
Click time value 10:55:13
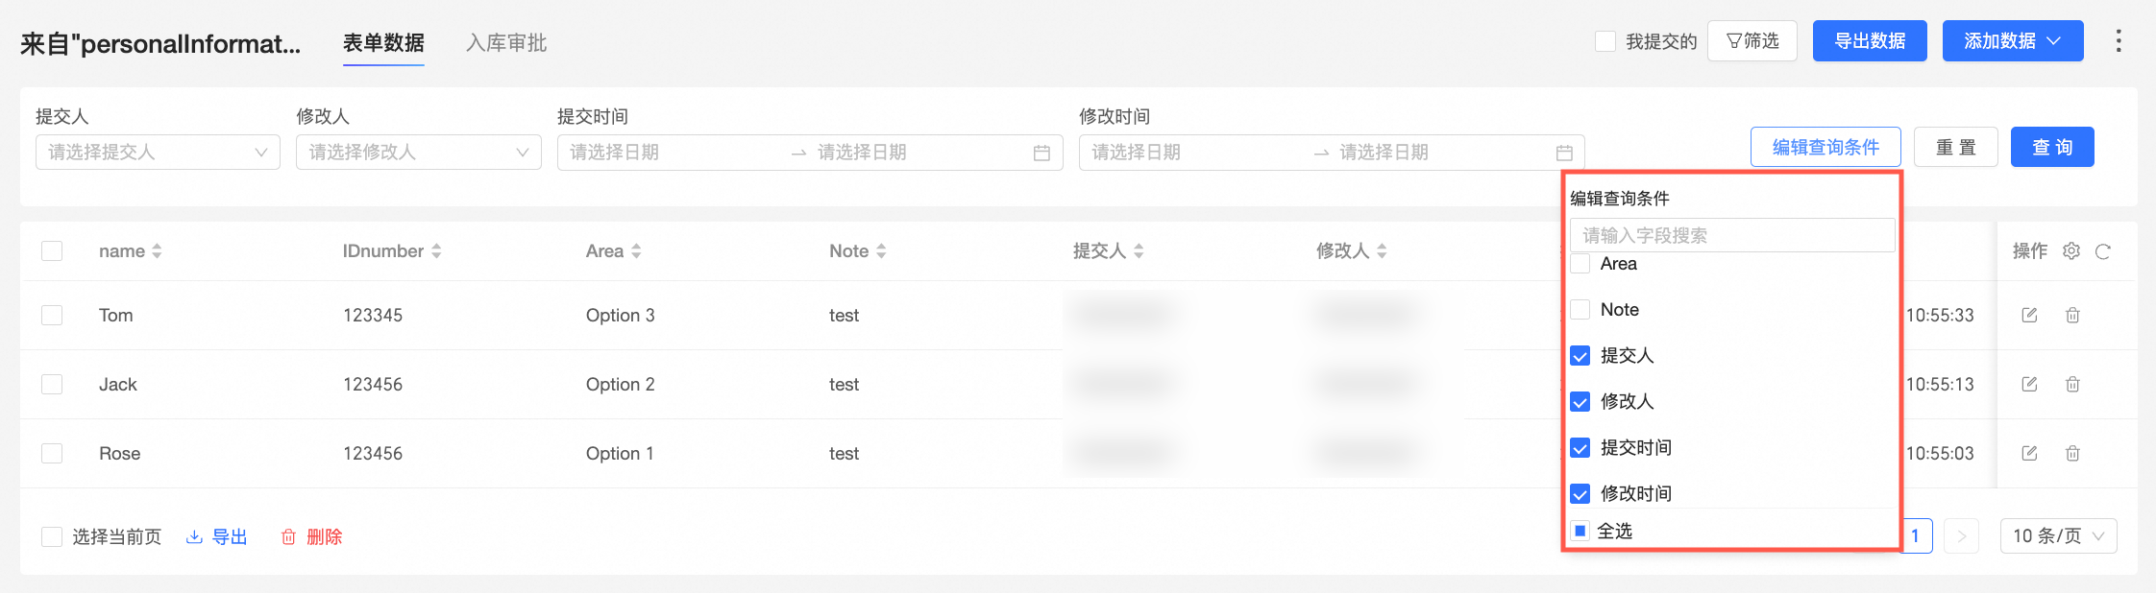[x=1940, y=384]
